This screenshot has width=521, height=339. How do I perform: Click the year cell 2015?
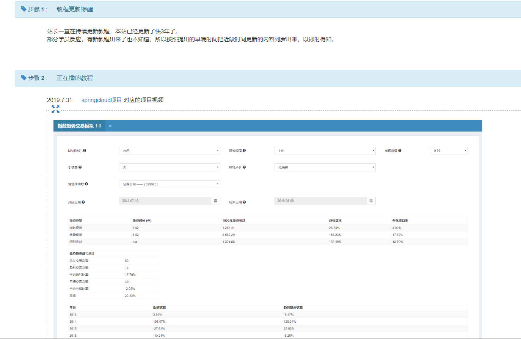[73, 328]
